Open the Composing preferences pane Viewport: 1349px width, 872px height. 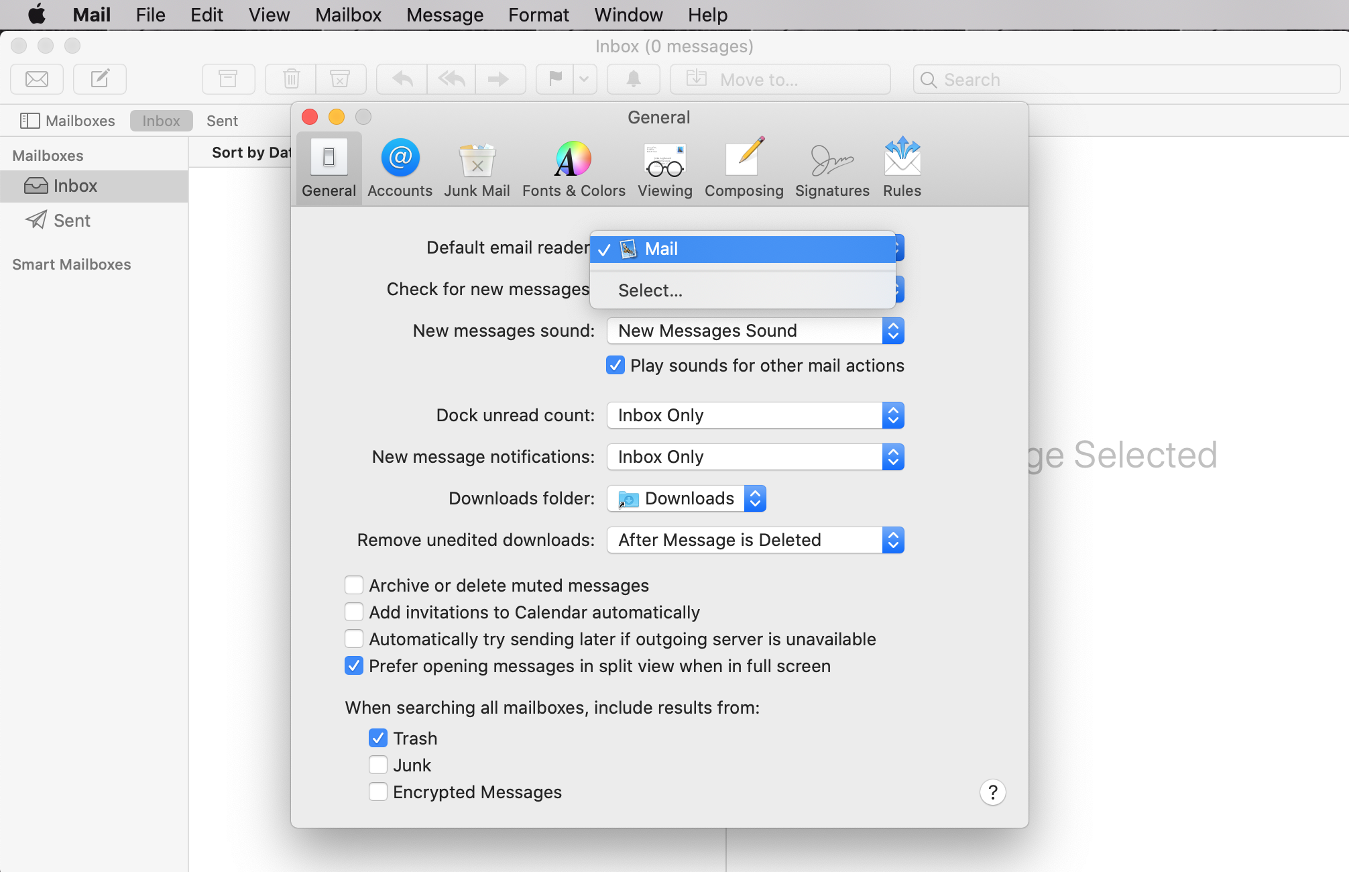click(744, 168)
